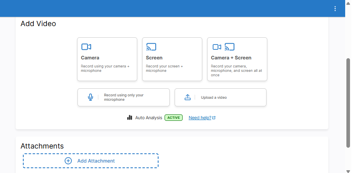Click the scrollbar up arrow

(348, 3)
